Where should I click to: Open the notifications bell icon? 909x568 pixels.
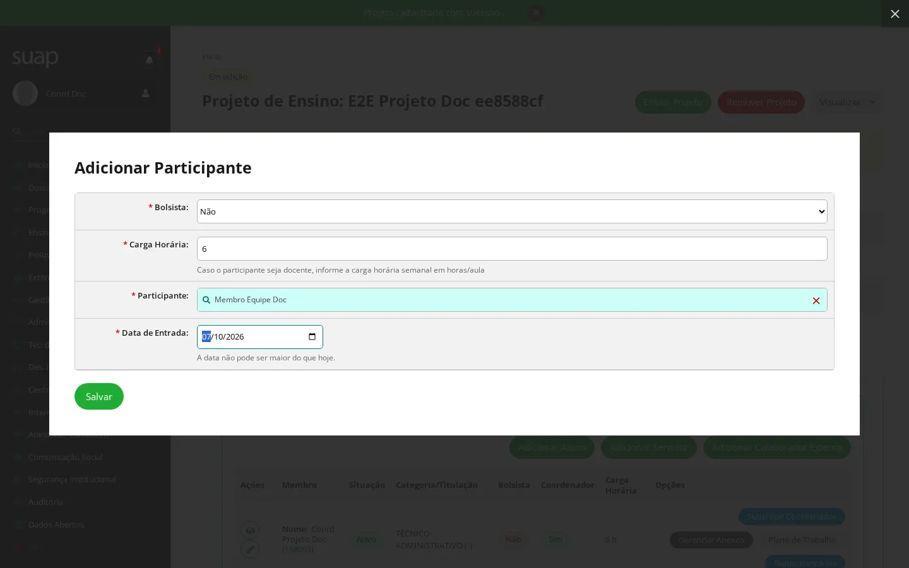150,60
